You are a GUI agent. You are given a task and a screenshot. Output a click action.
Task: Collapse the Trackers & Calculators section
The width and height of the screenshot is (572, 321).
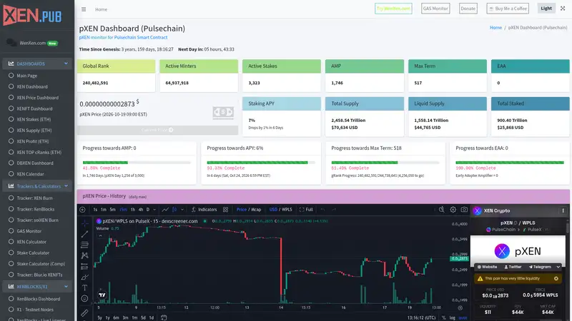(x=38, y=186)
